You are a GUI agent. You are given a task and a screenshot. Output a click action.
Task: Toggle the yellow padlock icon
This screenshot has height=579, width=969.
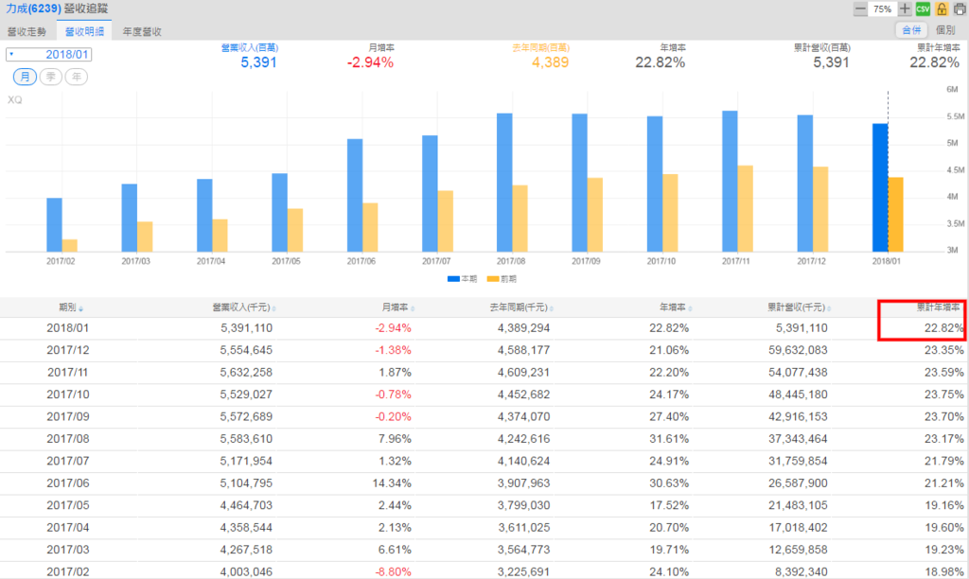(942, 9)
